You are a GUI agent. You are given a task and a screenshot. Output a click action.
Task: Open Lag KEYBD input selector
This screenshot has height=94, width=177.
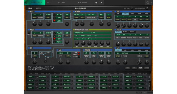[61, 53]
